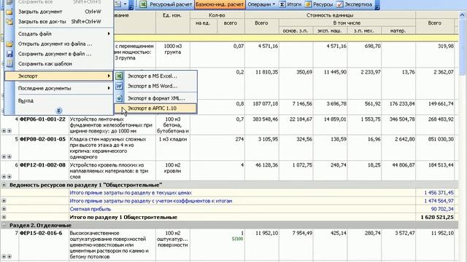Toggle the Базисно-инд. расчет mode button
467x262 pixels.
pyautogui.click(x=220, y=4)
